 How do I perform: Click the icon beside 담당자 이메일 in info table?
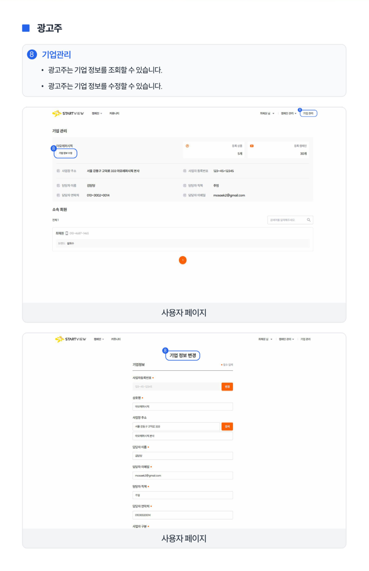point(184,195)
